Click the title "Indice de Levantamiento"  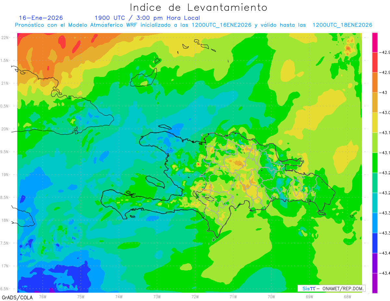198,7
